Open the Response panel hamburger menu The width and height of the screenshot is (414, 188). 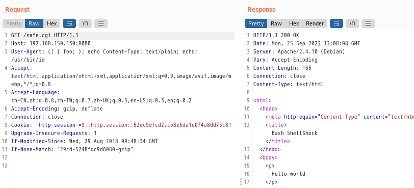point(368,23)
